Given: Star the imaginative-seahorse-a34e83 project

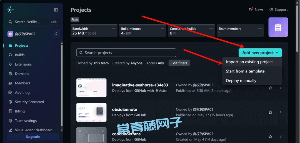Looking at the screenshot, I should 270,88.
